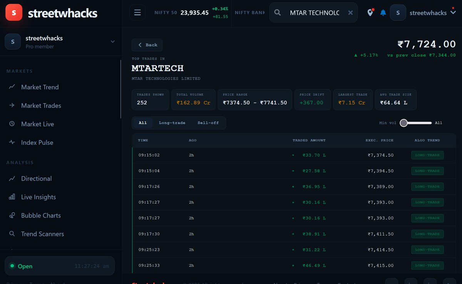Open the hamburger menu button

coord(137,12)
